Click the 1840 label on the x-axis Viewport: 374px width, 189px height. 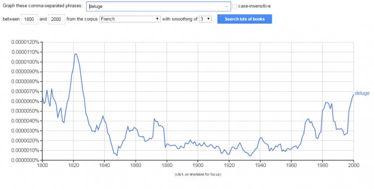(x=105, y=165)
